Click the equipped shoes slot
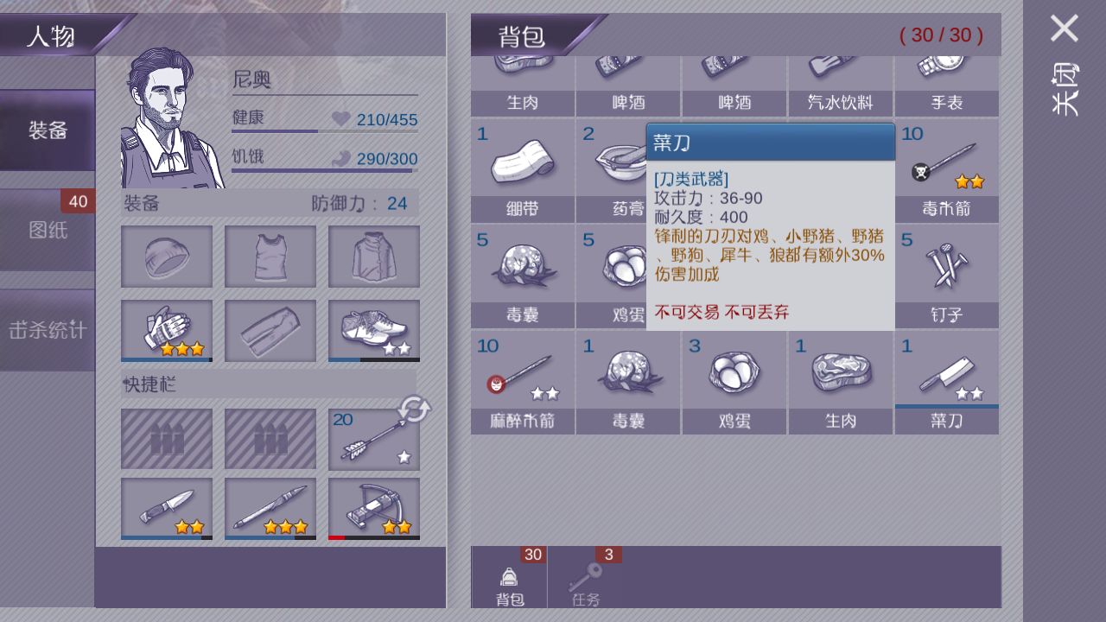The width and height of the screenshot is (1106, 622). point(374,331)
